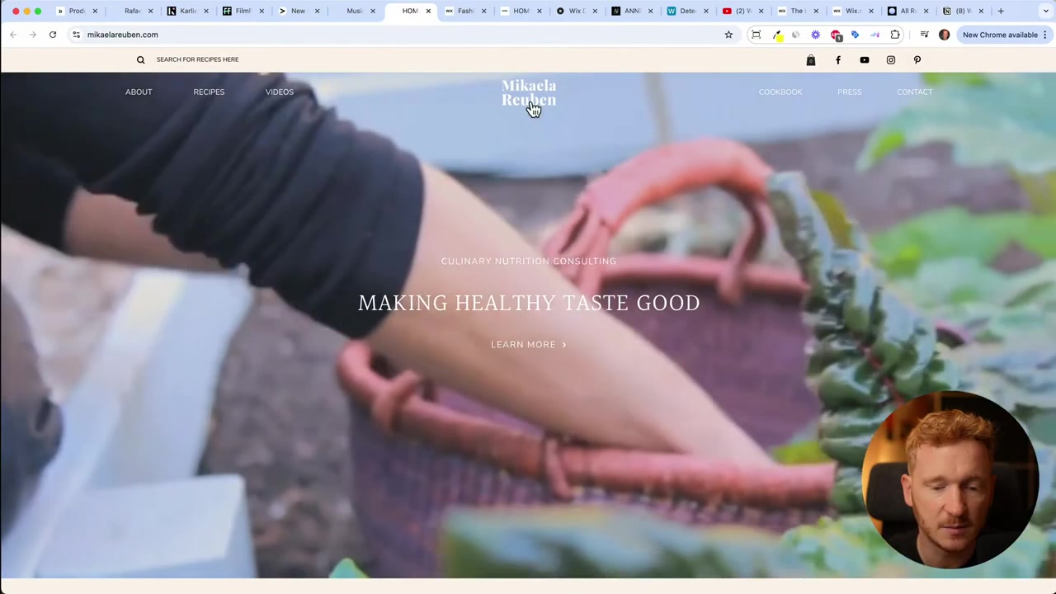Click the purple waveform extension icon
1056x594 pixels.
tap(875, 35)
